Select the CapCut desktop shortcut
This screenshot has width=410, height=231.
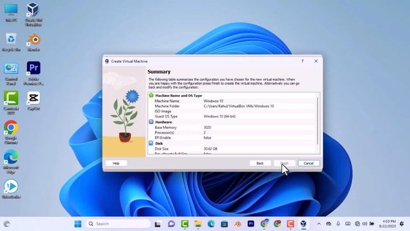[33, 101]
